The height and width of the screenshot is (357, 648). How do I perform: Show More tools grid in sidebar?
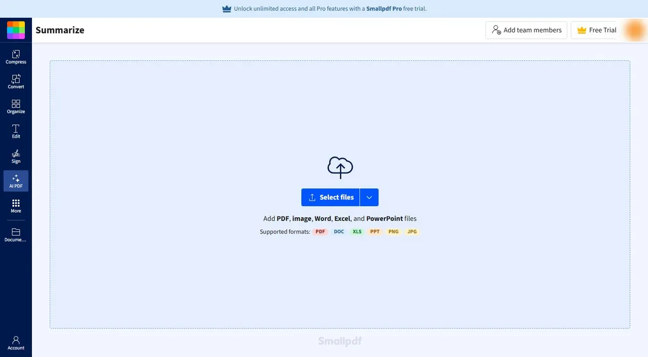[x=16, y=206]
